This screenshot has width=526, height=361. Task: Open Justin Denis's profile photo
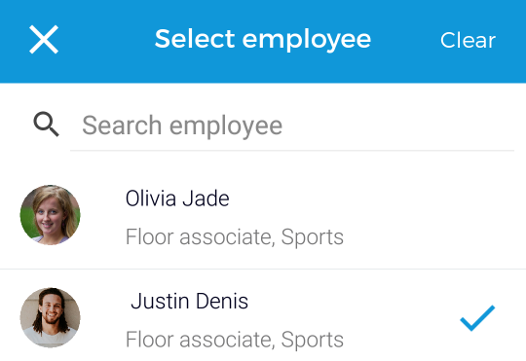[x=51, y=317]
